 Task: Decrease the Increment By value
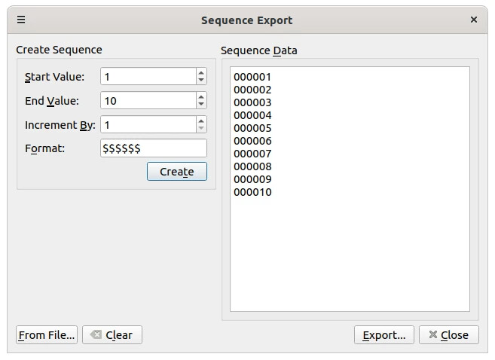(201, 129)
